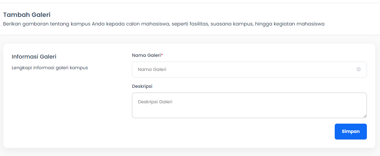Image resolution: width=380 pixels, height=156 pixels.
Task: Click the gray background below the form card
Action: pos(189,152)
